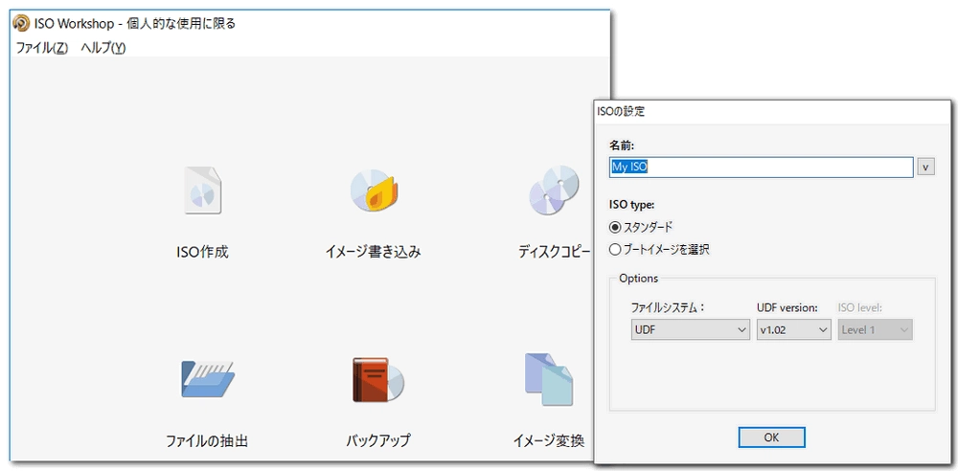Choose the ブートイメージを選択 radio option

pos(615,250)
